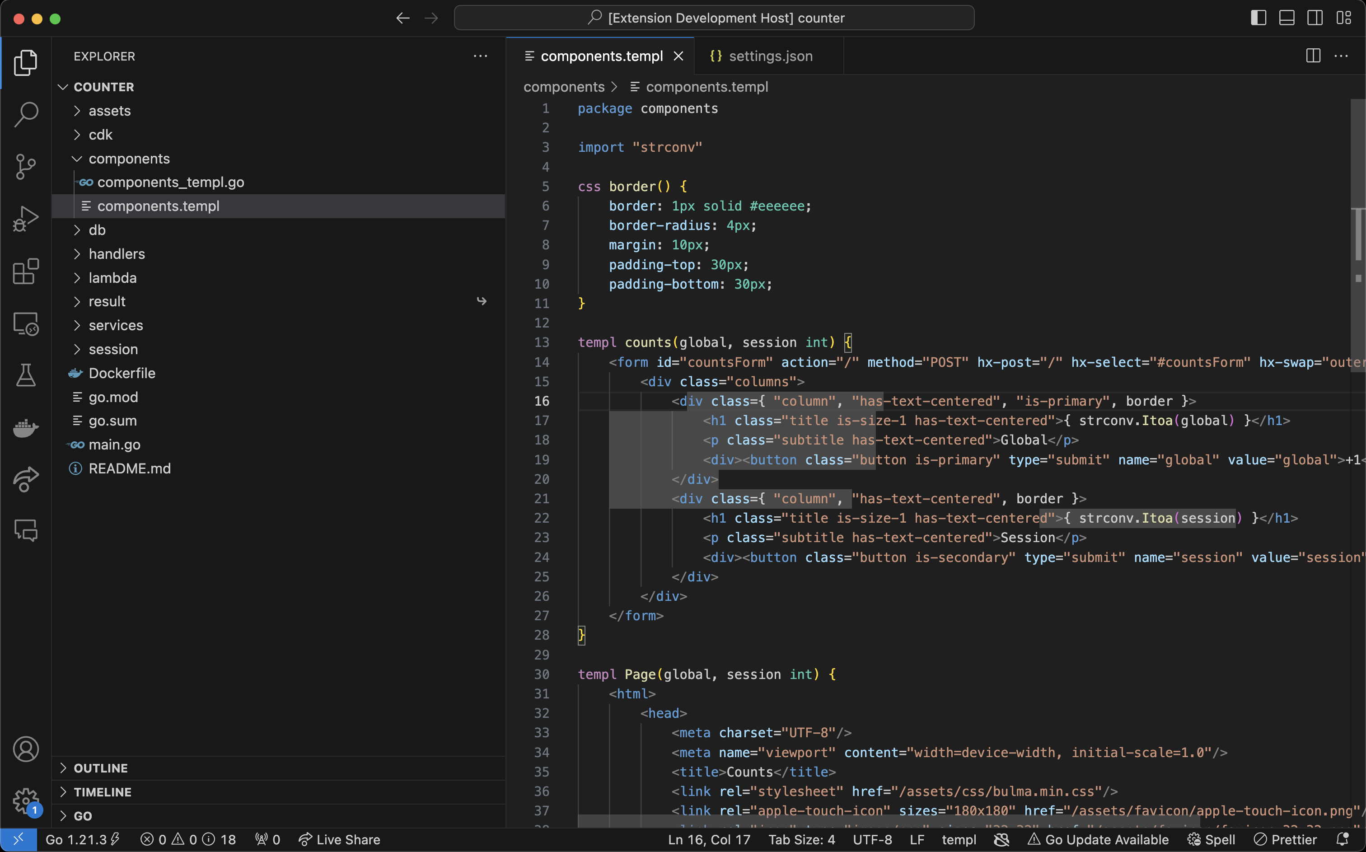Toggle the primary sidebar visibility
The height and width of the screenshot is (852, 1366).
[x=1257, y=18]
